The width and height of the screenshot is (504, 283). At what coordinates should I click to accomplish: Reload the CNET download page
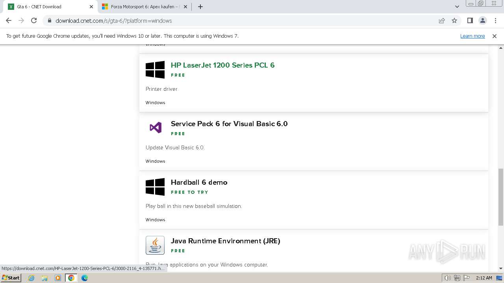[34, 21]
